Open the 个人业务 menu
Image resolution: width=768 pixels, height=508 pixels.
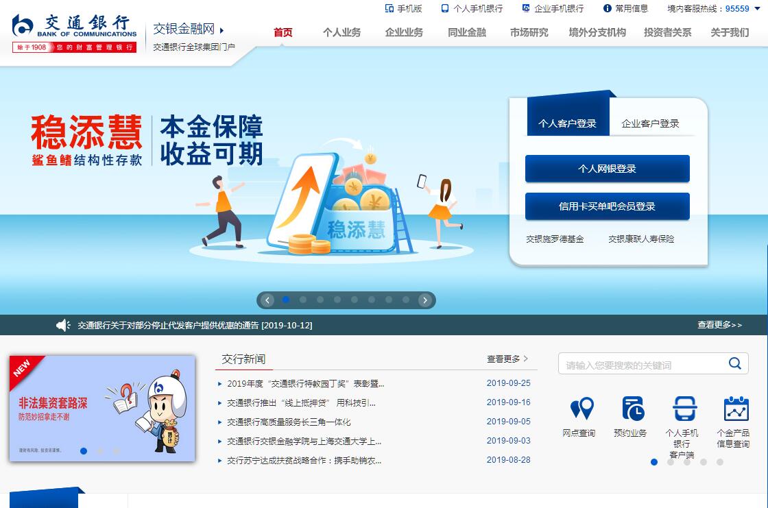click(341, 32)
